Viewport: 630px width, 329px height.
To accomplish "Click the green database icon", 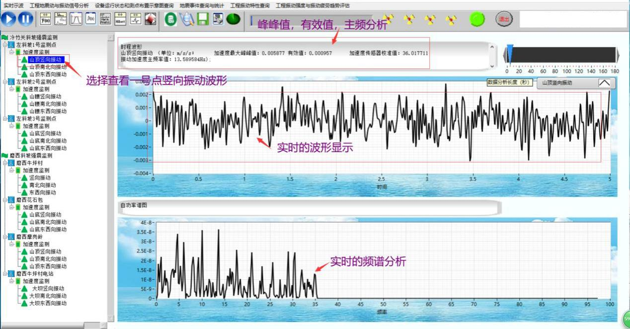I will [x=171, y=19].
